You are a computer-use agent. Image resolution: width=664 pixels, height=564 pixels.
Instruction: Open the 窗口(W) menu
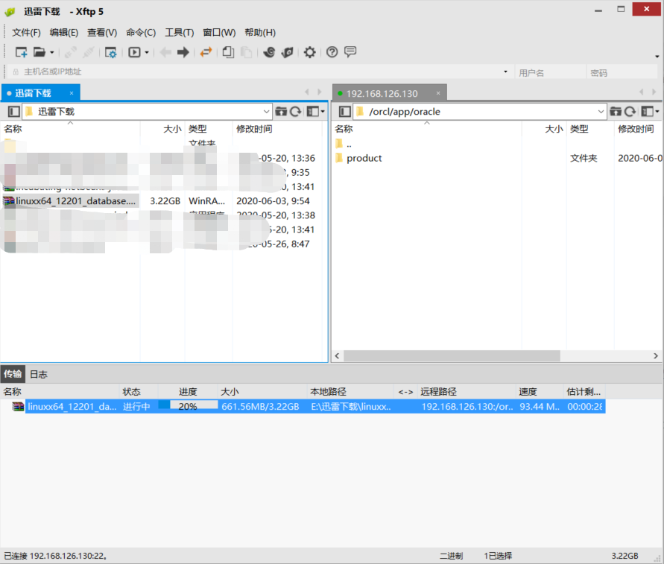point(219,33)
